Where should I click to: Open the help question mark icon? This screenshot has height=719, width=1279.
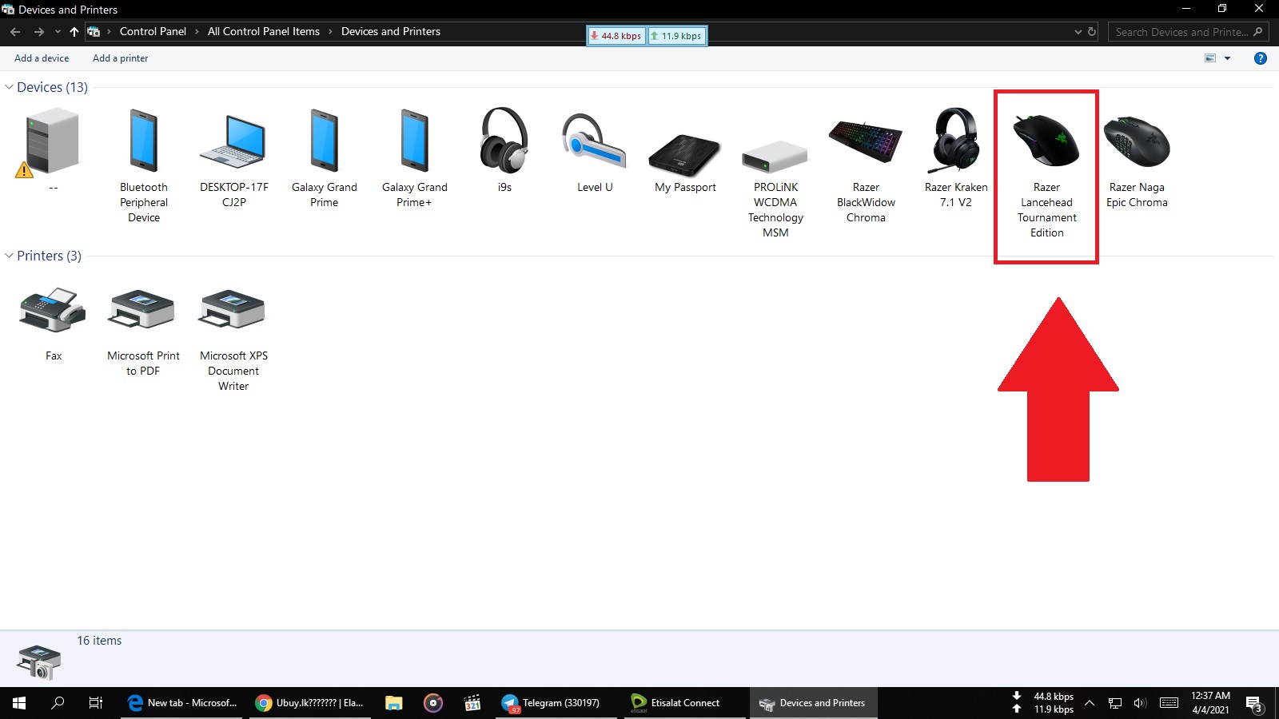click(1261, 58)
